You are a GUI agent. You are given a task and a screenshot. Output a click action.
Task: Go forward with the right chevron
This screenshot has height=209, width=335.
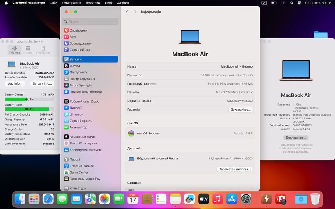coord(135,12)
